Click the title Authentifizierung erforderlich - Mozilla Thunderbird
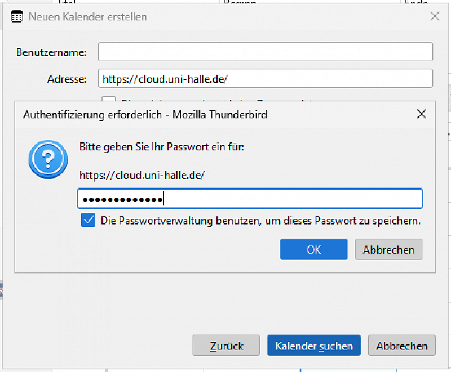451x372 pixels. (145, 115)
